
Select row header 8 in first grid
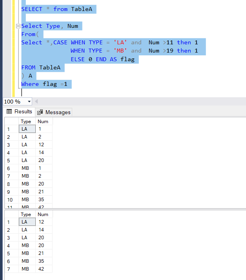click(x=12, y=184)
